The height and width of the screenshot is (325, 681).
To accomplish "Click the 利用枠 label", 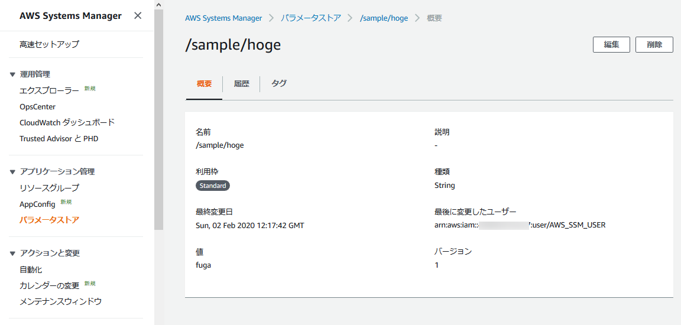I will 206,172.
